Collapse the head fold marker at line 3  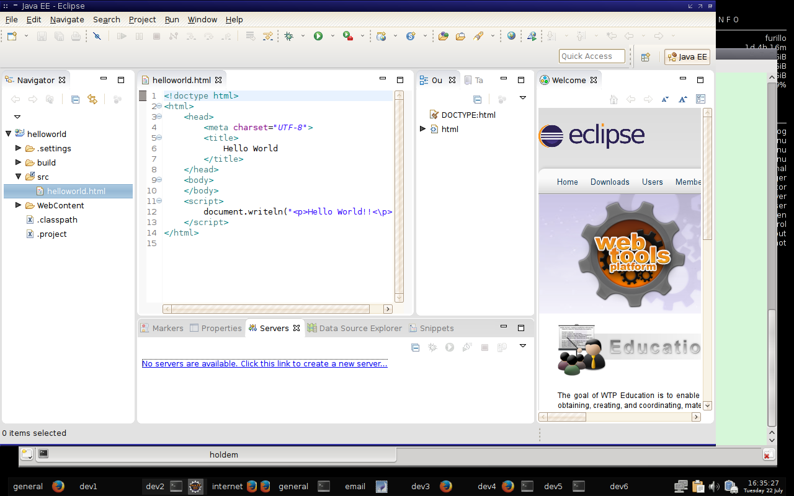coord(159,117)
